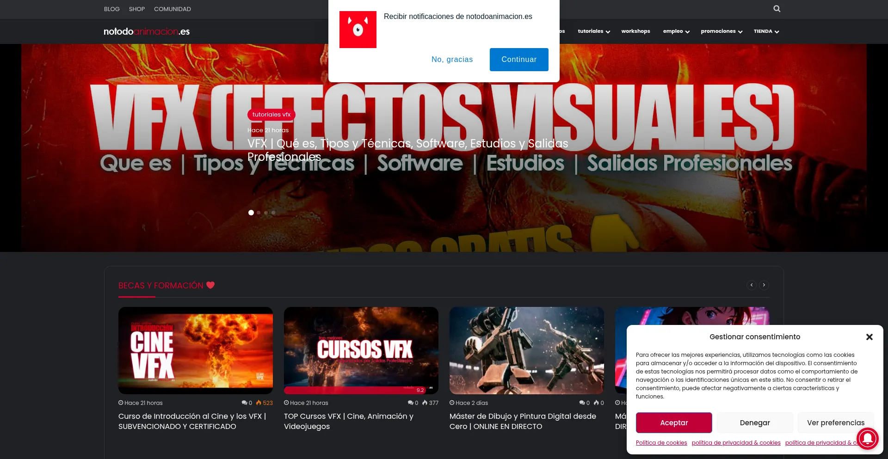This screenshot has height=459, width=888.
Task: Click Denegar to reject cookies
Action: [x=755, y=422]
